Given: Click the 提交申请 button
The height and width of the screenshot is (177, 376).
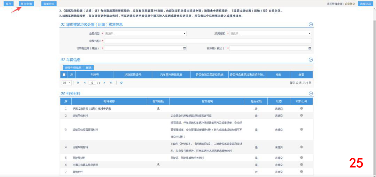Looking at the screenshot, I should [26, 3].
